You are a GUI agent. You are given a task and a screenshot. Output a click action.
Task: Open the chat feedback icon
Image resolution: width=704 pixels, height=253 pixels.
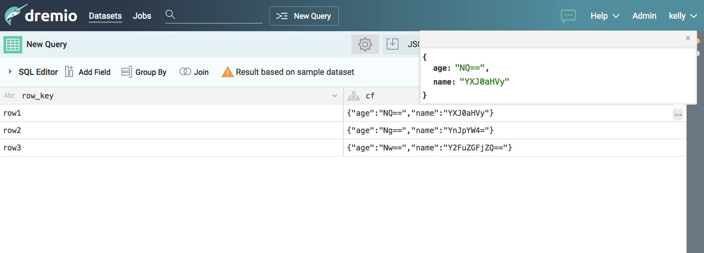[x=568, y=16]
